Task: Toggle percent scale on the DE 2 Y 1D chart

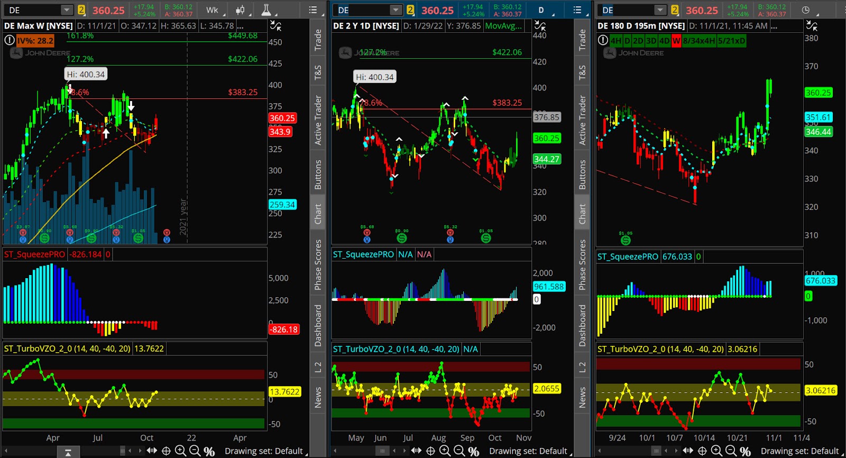Action: pyautogui.click(x=474, y=451)
